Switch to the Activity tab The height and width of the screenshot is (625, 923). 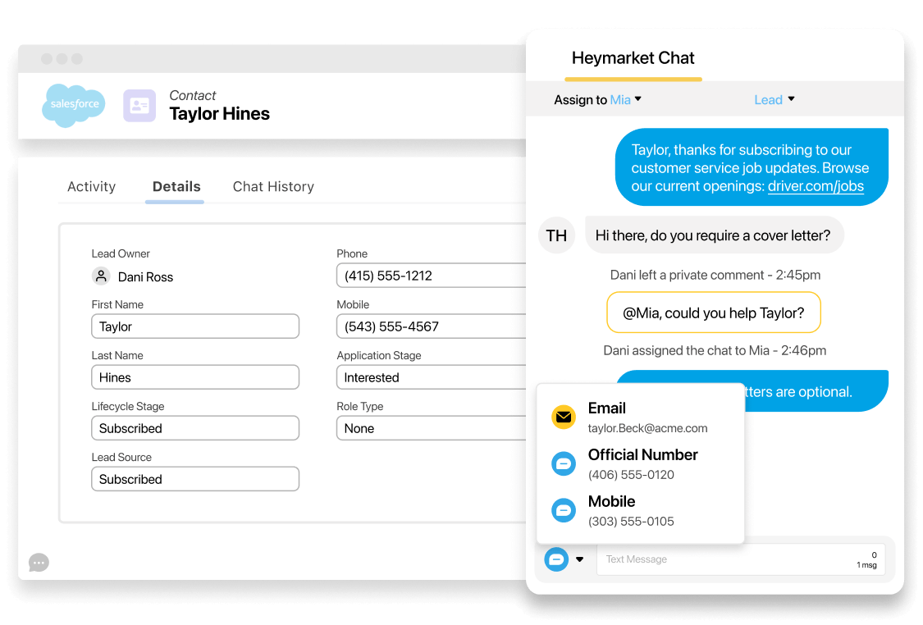[91, 186]
